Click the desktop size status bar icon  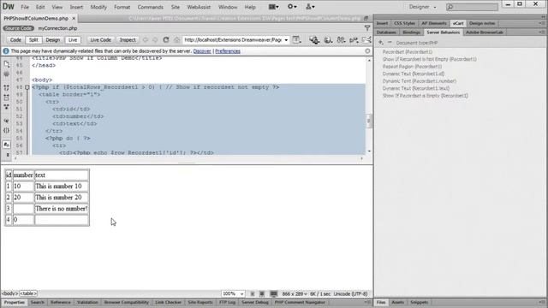pos(274,294)
